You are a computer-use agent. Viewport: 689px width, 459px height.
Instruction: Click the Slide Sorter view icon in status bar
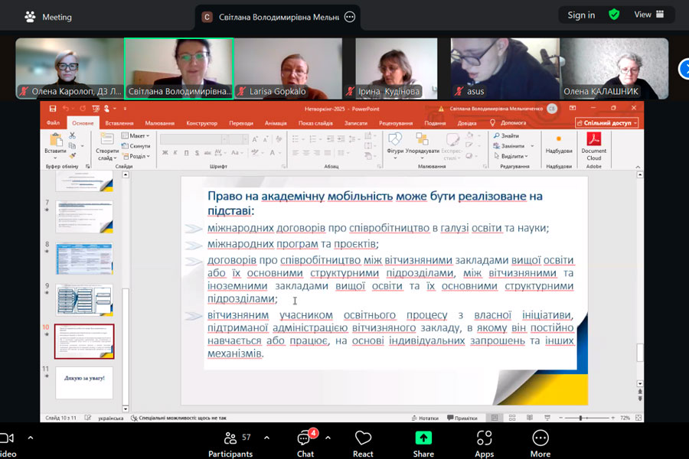click(512, 418)
